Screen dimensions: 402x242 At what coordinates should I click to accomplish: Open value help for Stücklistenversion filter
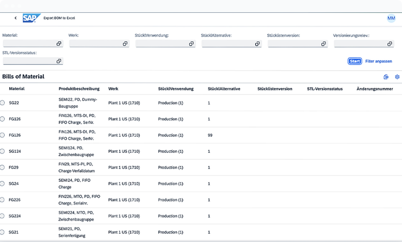[x=323, y=44]
